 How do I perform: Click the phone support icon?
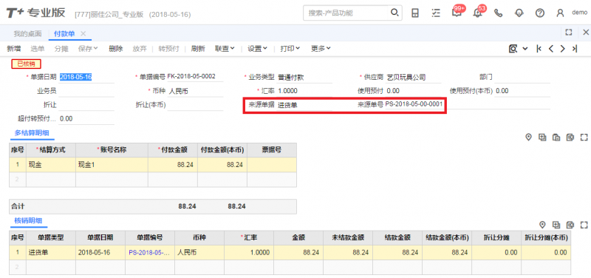[x=498, y=13]
